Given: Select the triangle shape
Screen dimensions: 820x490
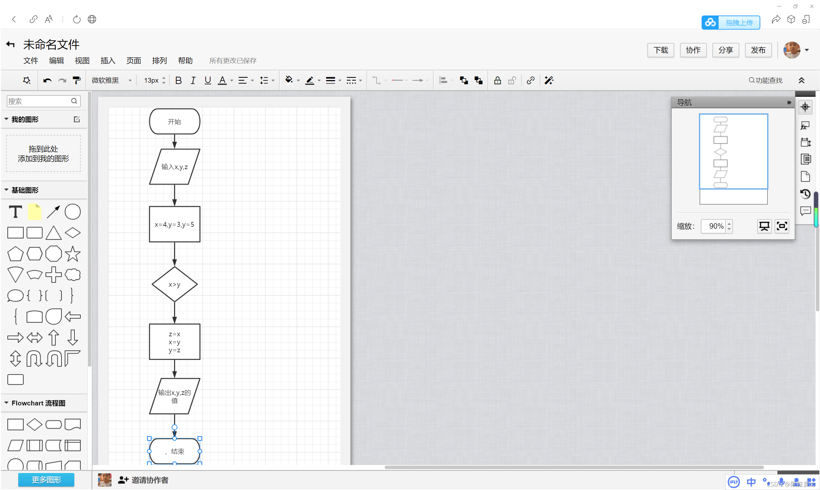Looking at the screenshot, I should (53, 233).
